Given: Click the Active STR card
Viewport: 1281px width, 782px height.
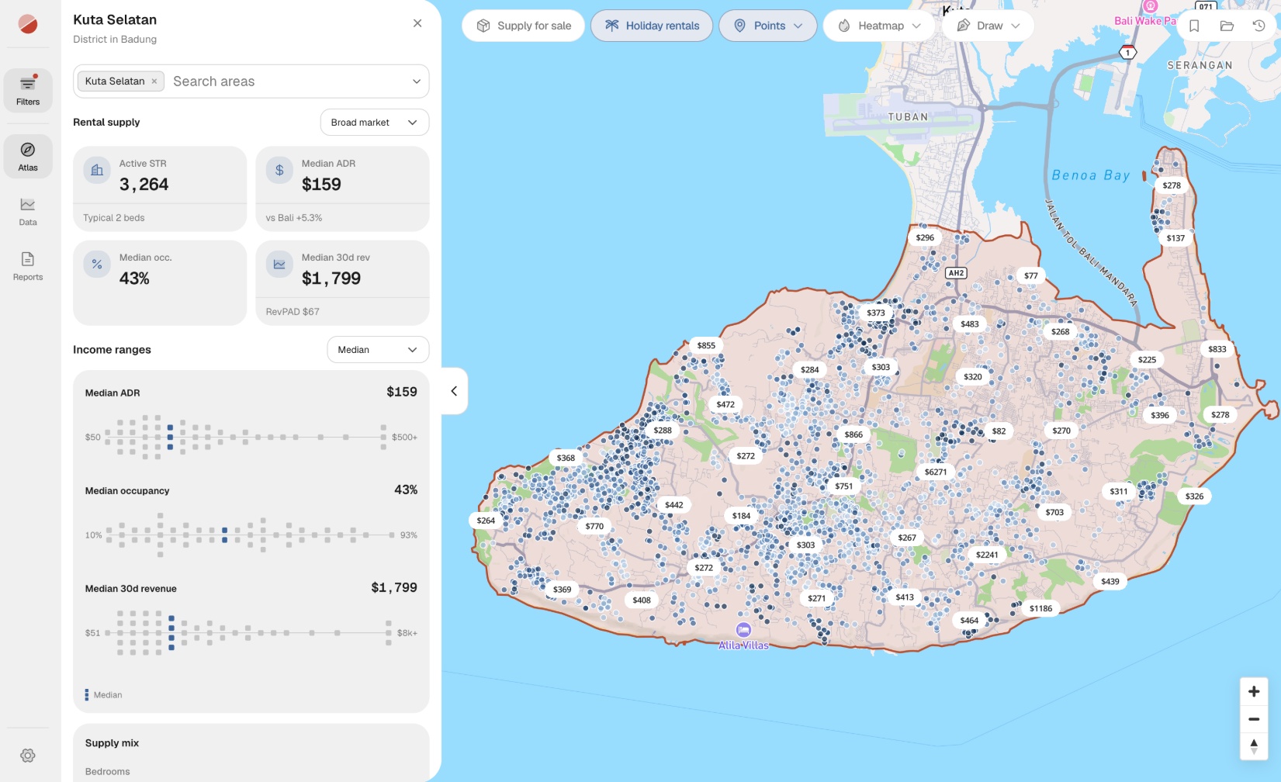Looking at the screenshot, I should coord(160,189).
